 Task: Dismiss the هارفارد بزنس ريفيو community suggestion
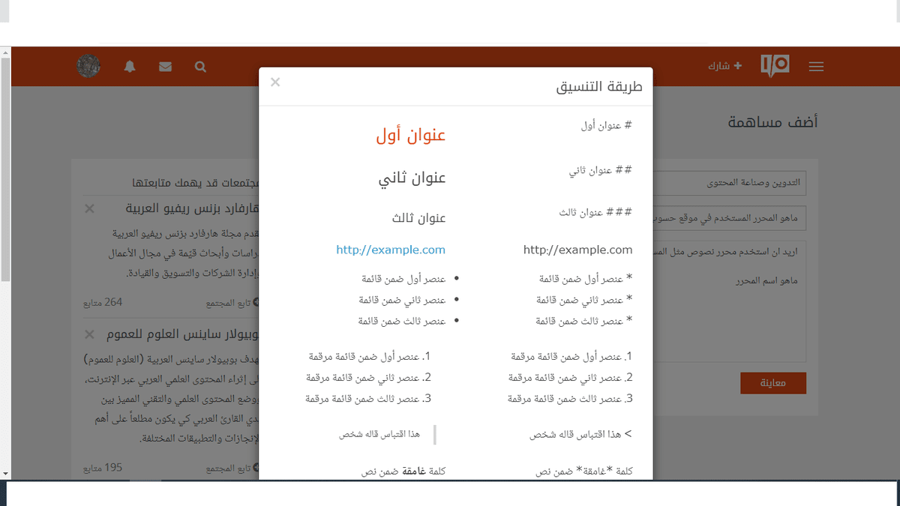[89, 208]
